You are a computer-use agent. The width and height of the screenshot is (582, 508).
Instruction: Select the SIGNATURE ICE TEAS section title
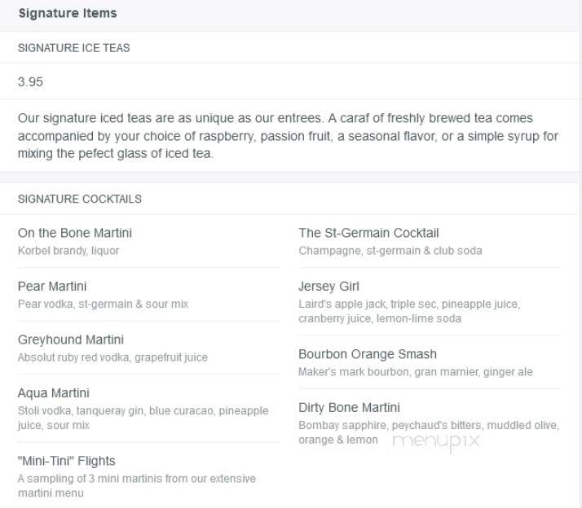point(74,48)
